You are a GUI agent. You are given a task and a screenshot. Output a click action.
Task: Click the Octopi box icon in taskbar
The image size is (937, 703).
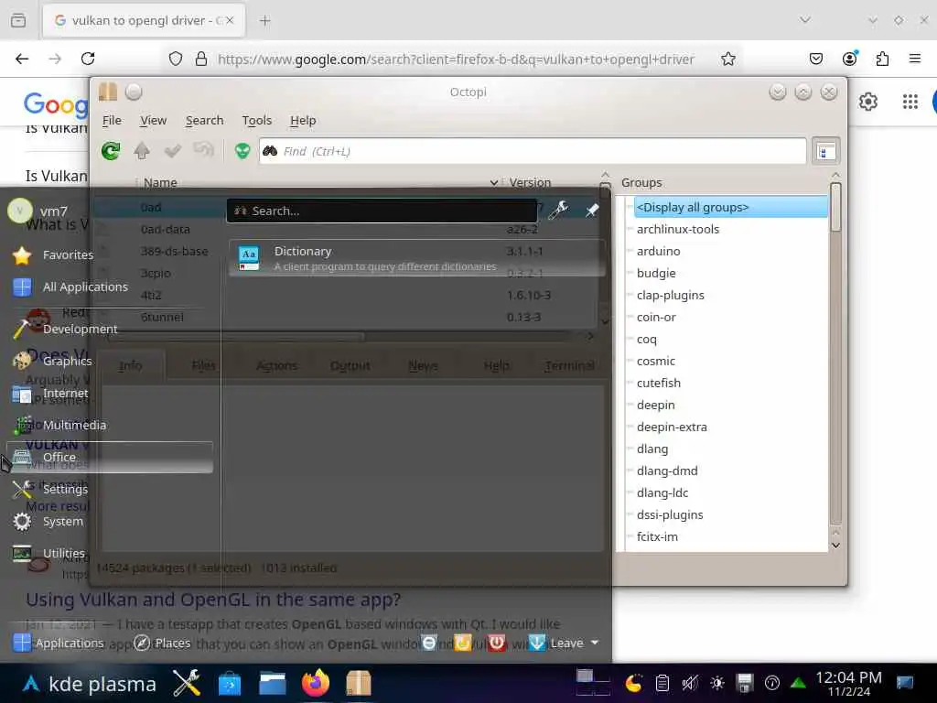pos(359,683)
